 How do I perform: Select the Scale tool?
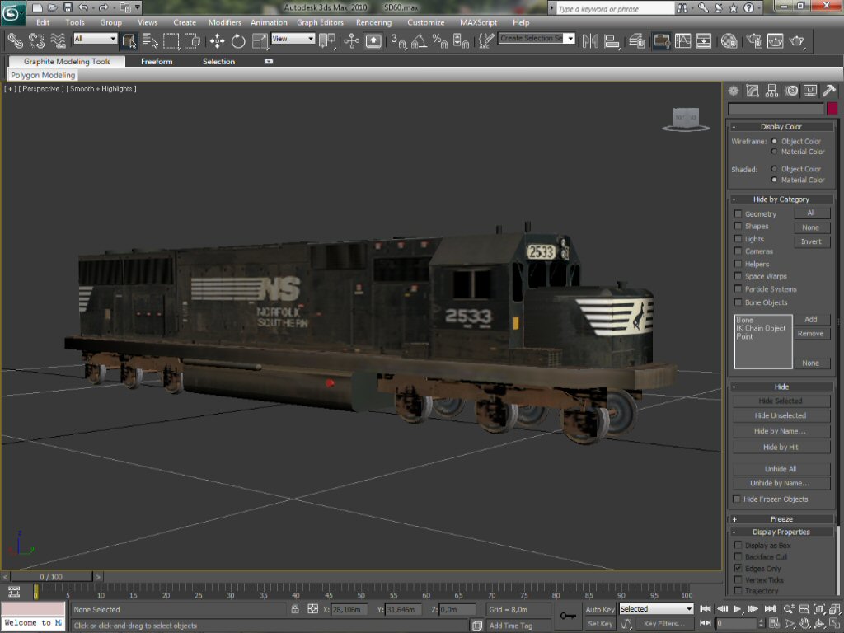coord(260,41)
